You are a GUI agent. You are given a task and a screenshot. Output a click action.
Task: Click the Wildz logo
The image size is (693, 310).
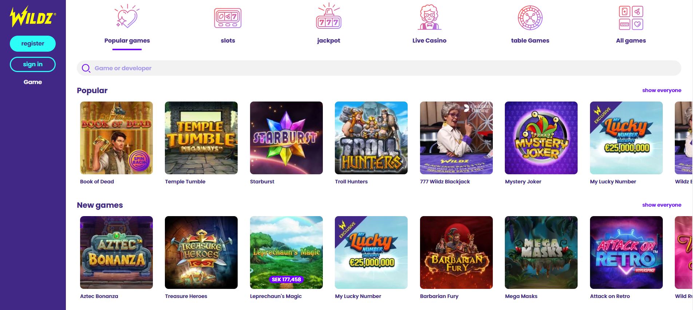point(33,17)
